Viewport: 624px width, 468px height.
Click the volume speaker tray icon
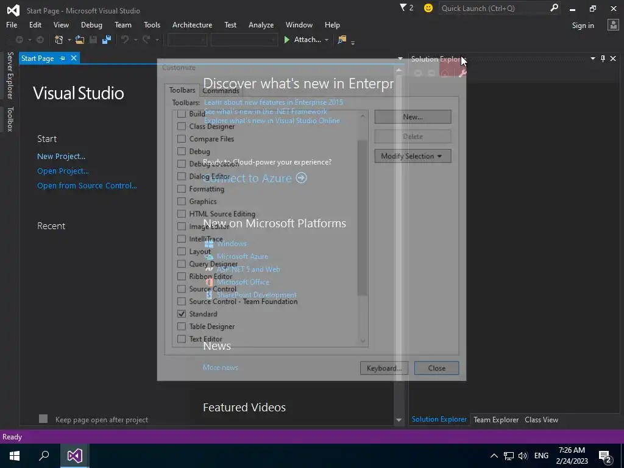point(523,456)
